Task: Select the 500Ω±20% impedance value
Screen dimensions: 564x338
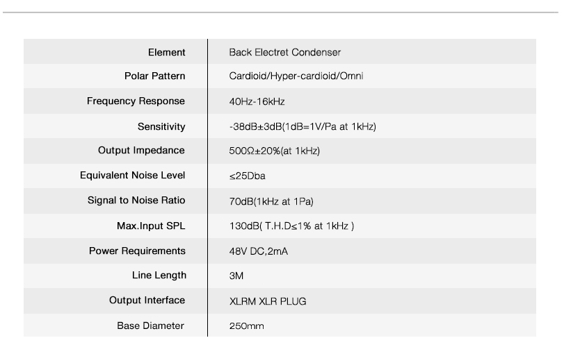Action: point(275,151)
